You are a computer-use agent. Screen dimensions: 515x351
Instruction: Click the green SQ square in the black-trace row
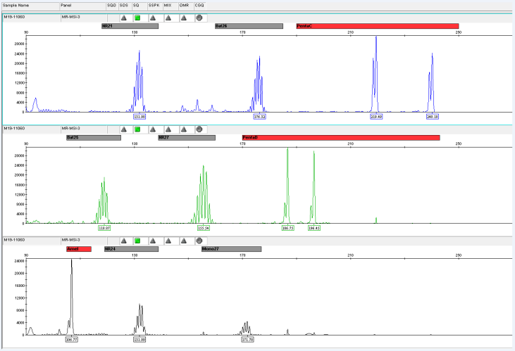pos(137,240)
